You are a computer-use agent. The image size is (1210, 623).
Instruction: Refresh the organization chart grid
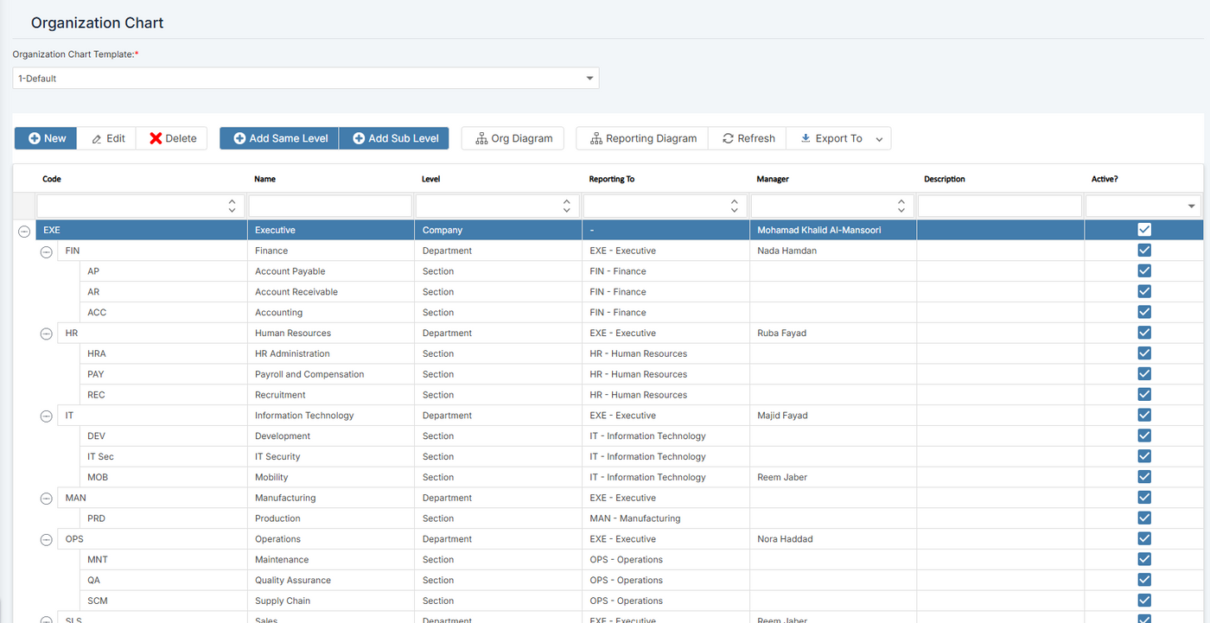click(x=748, y=138)
